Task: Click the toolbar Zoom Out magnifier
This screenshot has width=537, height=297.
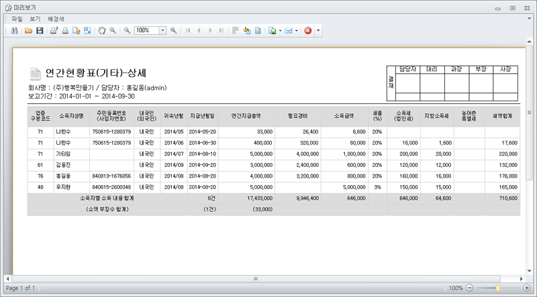Action: [126, 31]
